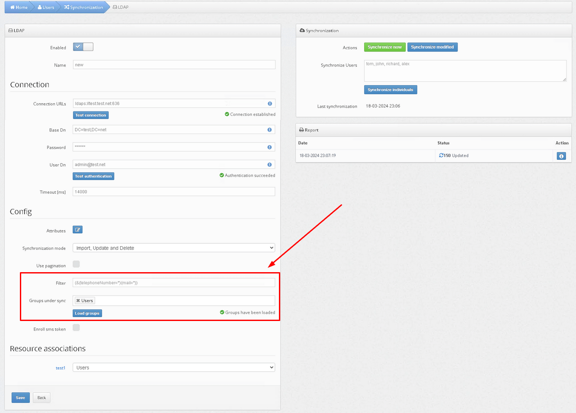Open the Synchronization mode dropdown

pos(174,248)
